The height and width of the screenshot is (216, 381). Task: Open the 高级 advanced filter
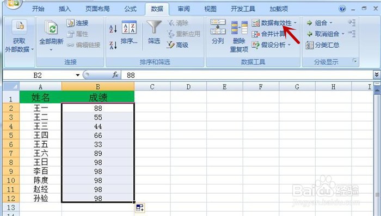point(177,45)
